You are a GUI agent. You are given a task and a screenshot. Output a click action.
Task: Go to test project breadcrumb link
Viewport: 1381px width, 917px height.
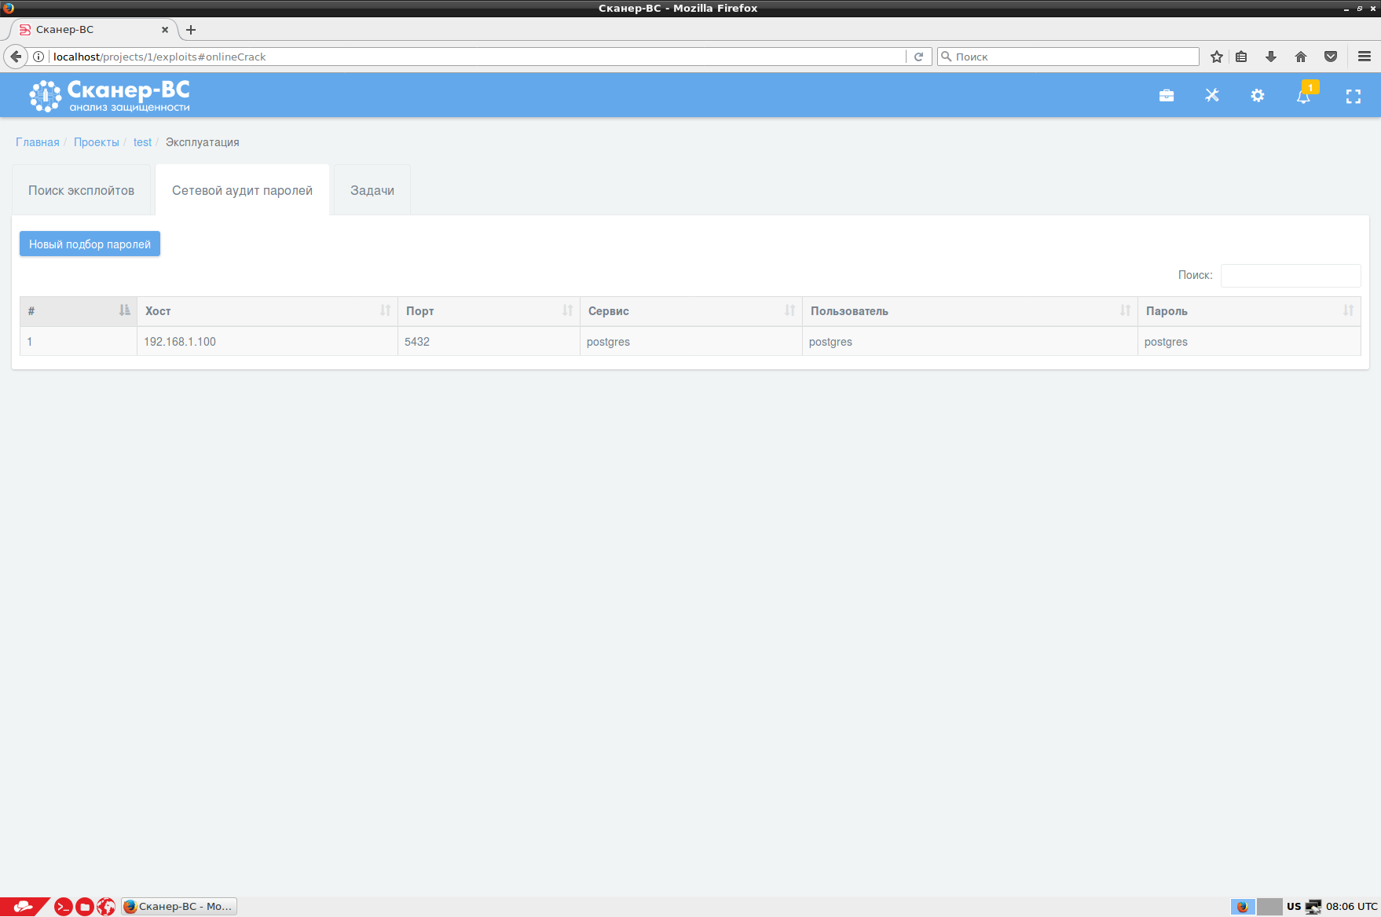click(142, 142)
